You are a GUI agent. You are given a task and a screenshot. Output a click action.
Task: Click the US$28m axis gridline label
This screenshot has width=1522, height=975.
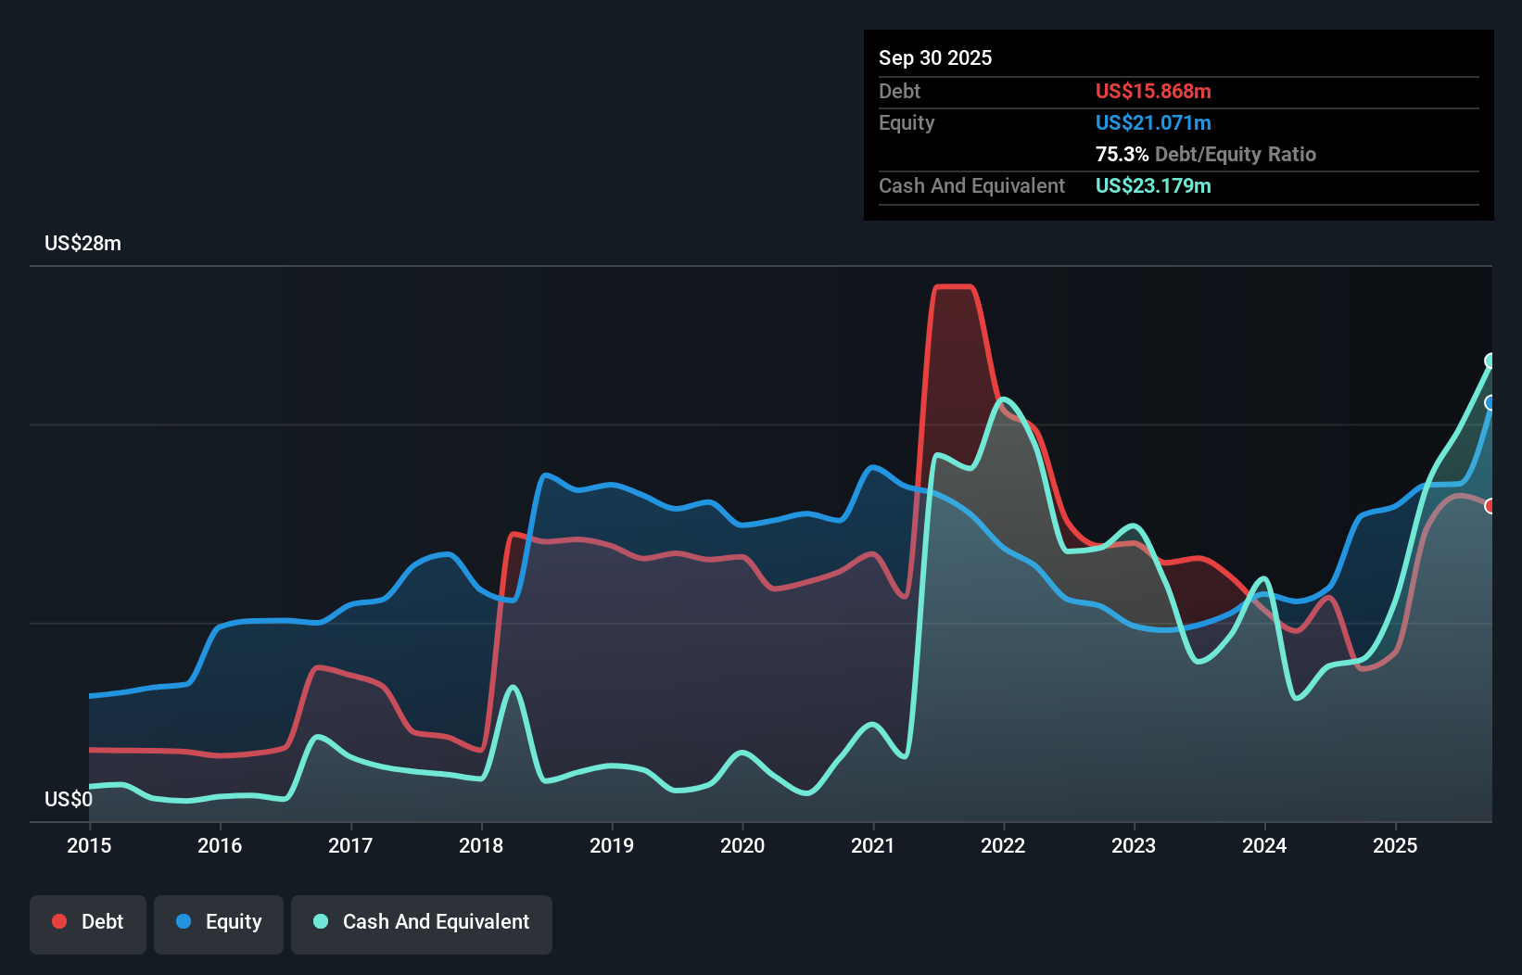[x=82, y=243]
